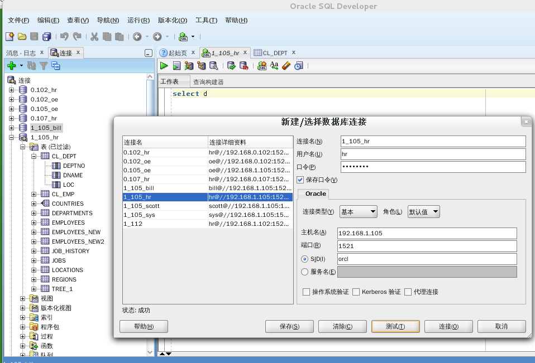Image resolution: width=535 pixels, height=363 pixels.
Task: Click the Undo arrow icon
Action: [64, 36]
